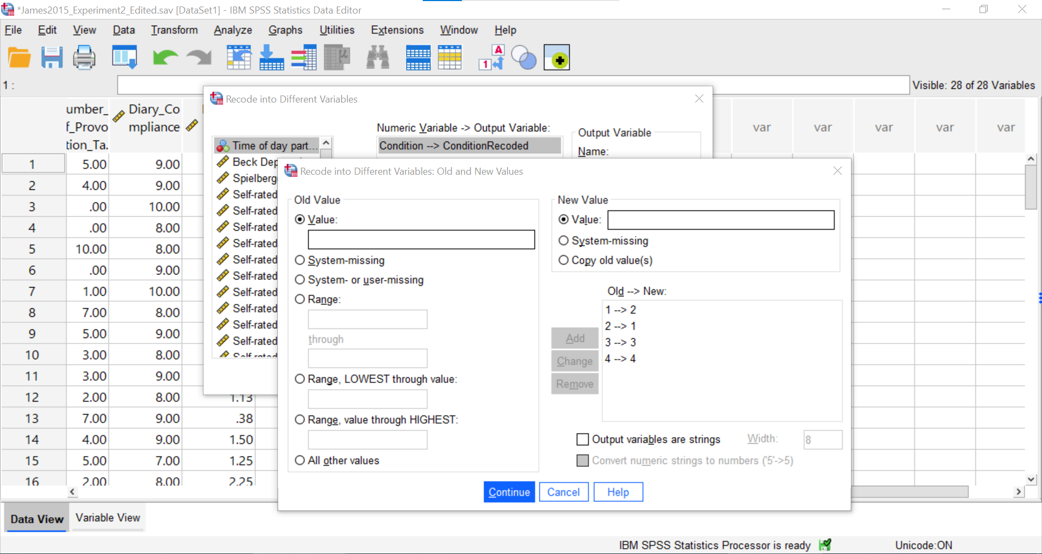Open the Transform menu
The height and width of the screenshot is (554, 1042).
(174, 30)
